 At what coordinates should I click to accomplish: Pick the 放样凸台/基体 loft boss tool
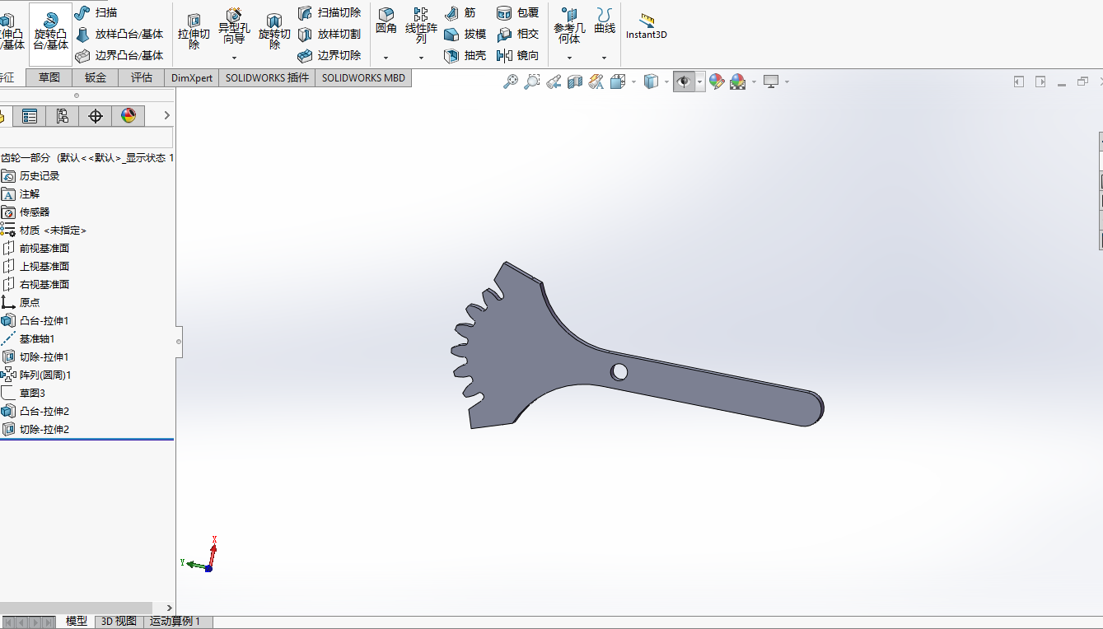(x=119, y=34)
